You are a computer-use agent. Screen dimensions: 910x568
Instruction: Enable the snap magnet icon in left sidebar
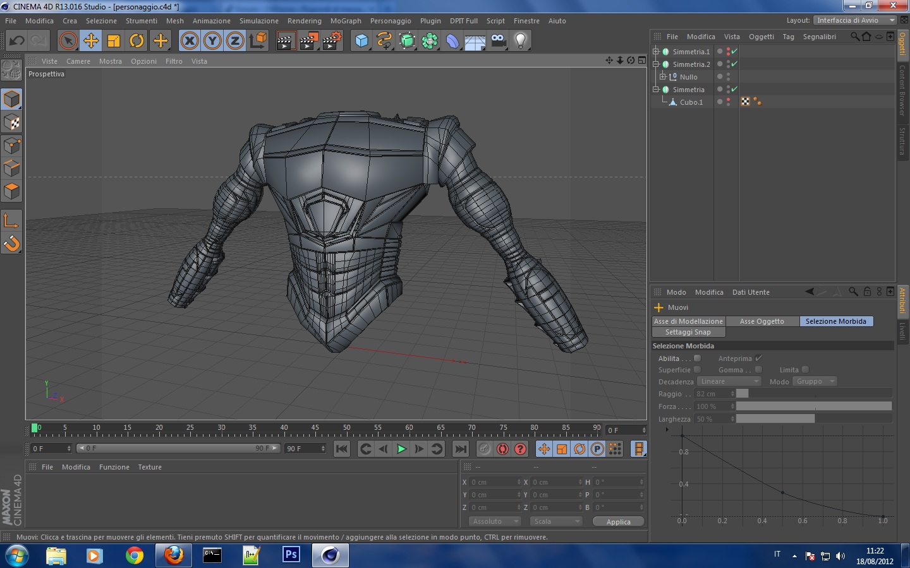pyautogui.click(x=12, y=244)
